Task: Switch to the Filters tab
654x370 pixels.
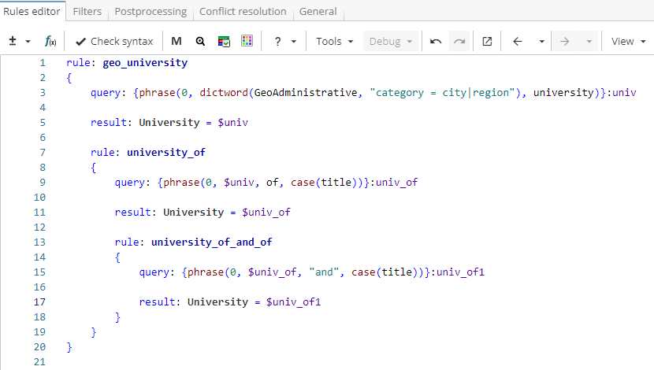Action: pos(87,11)
